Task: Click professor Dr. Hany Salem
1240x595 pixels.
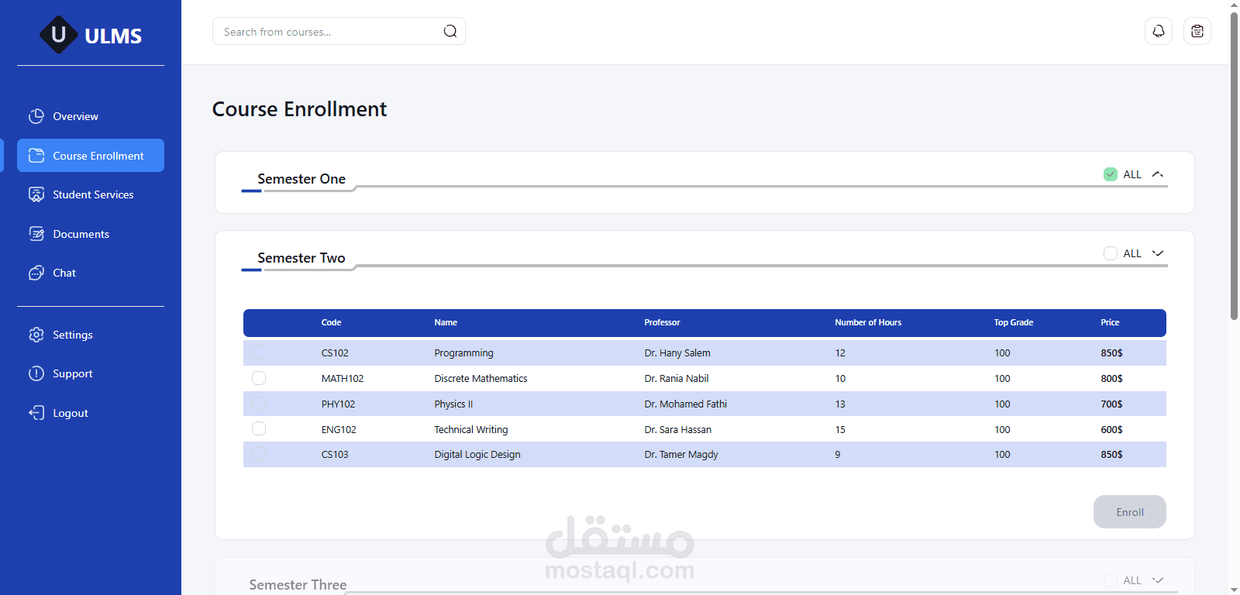Action: click(x=677, y=353)
